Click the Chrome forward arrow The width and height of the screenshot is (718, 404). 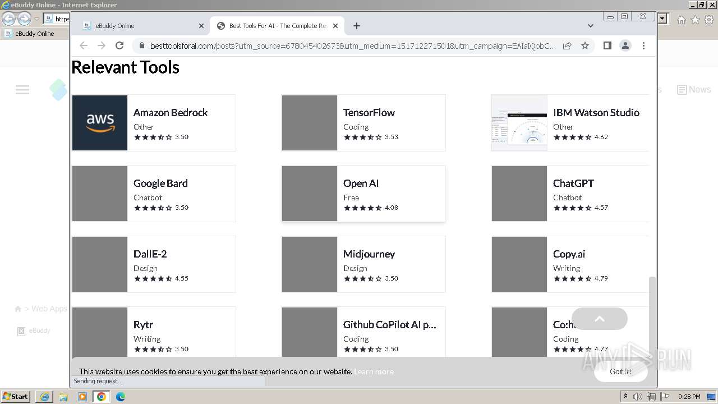click(x=102, y=45)
